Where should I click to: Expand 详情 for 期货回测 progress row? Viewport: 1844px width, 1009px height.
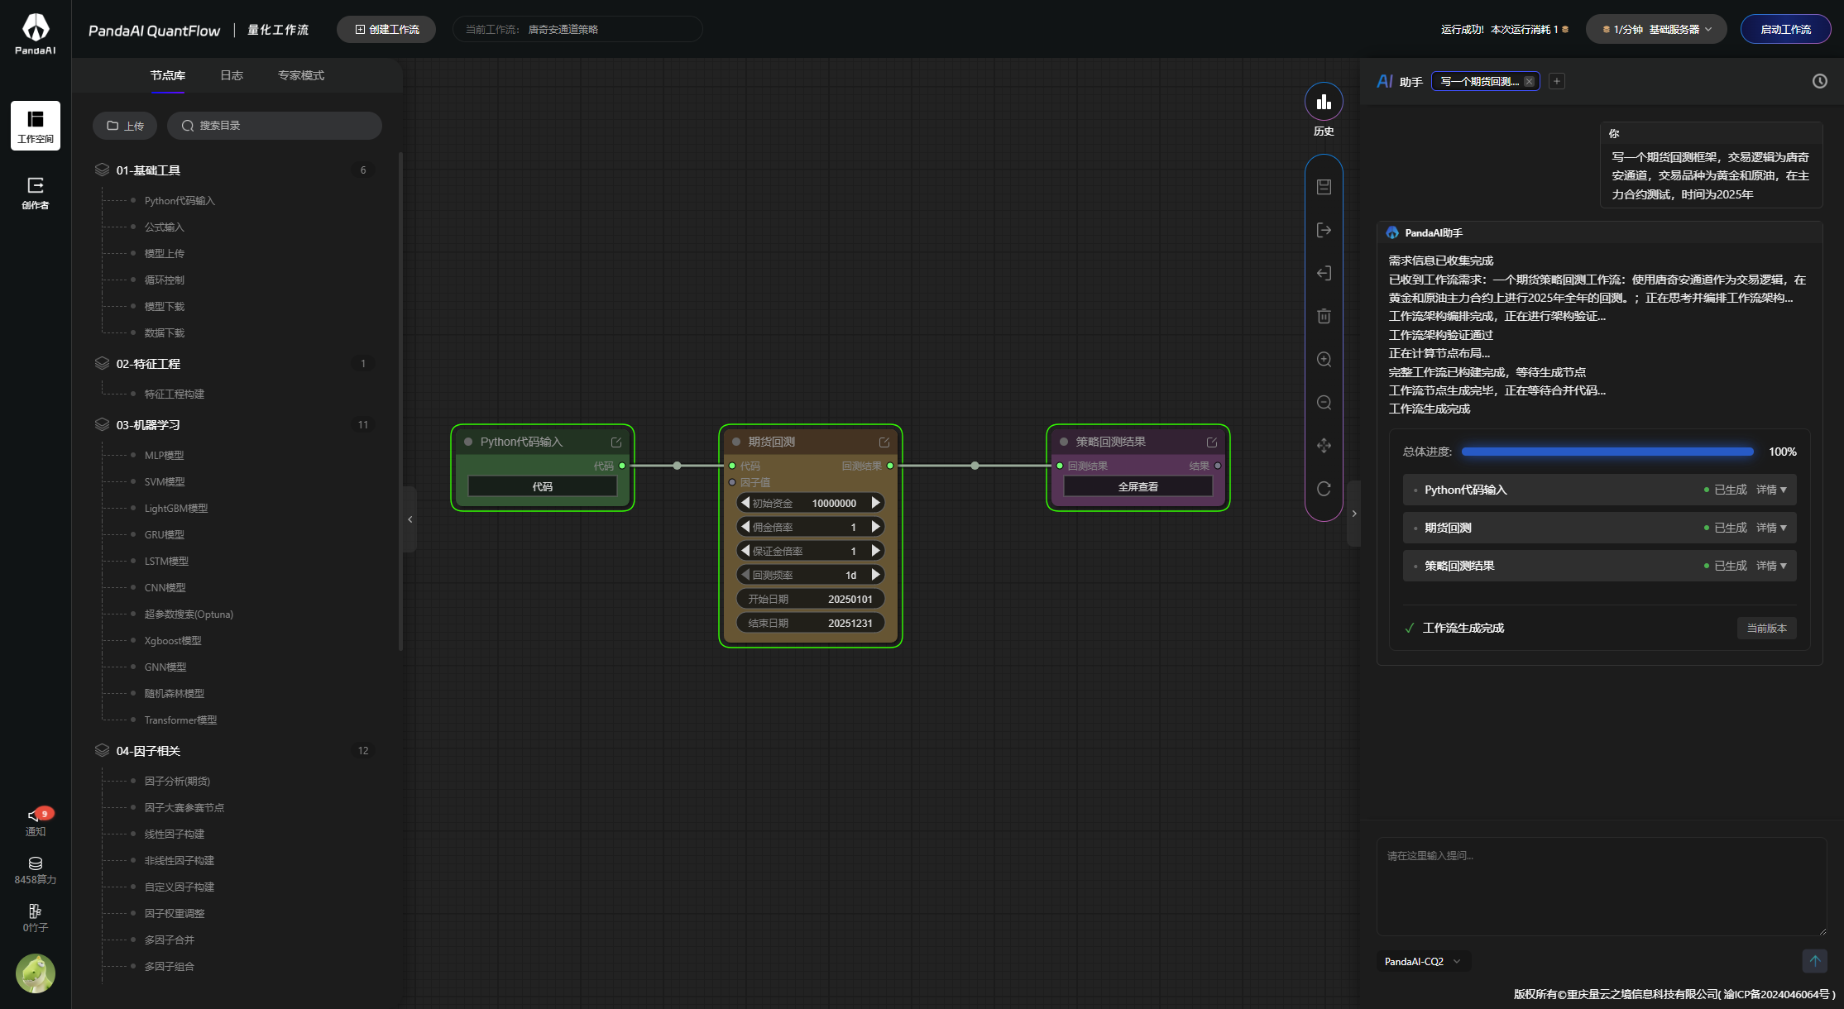tap(1771, 528)
